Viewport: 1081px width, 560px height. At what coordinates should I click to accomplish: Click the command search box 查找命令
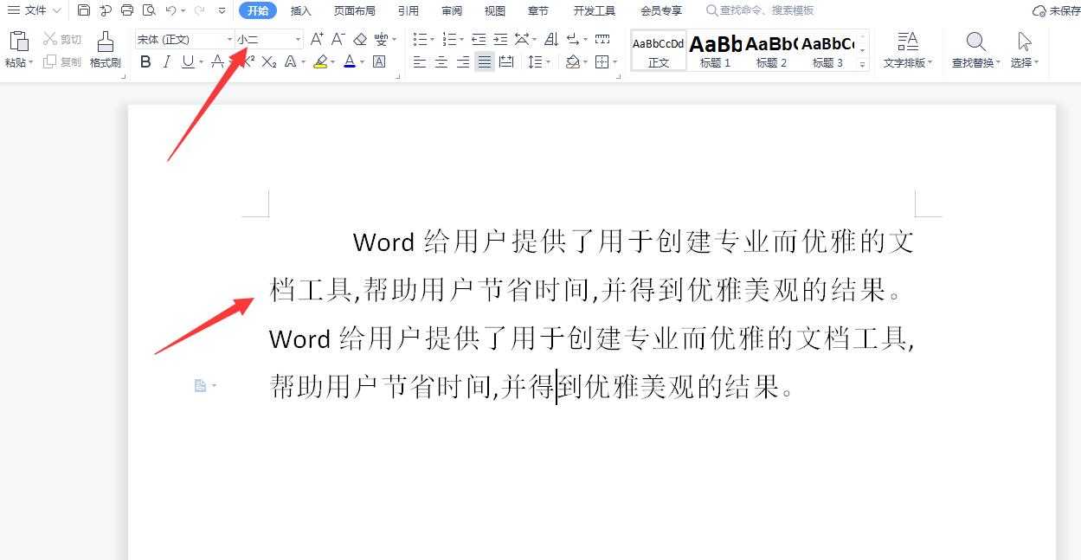point(762,10)
